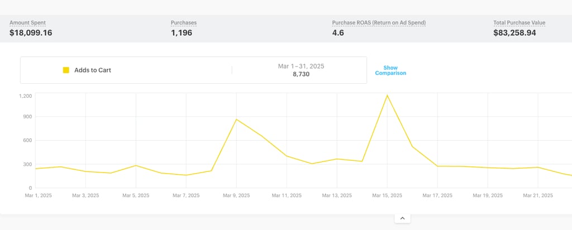Click the Mar 11, 2025 axis label

coord(286,195)
